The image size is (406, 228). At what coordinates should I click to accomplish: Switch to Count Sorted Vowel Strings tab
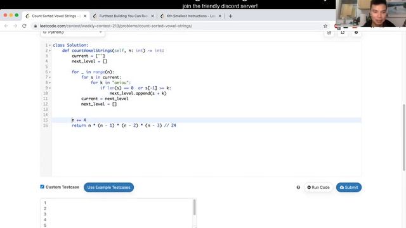56,16
